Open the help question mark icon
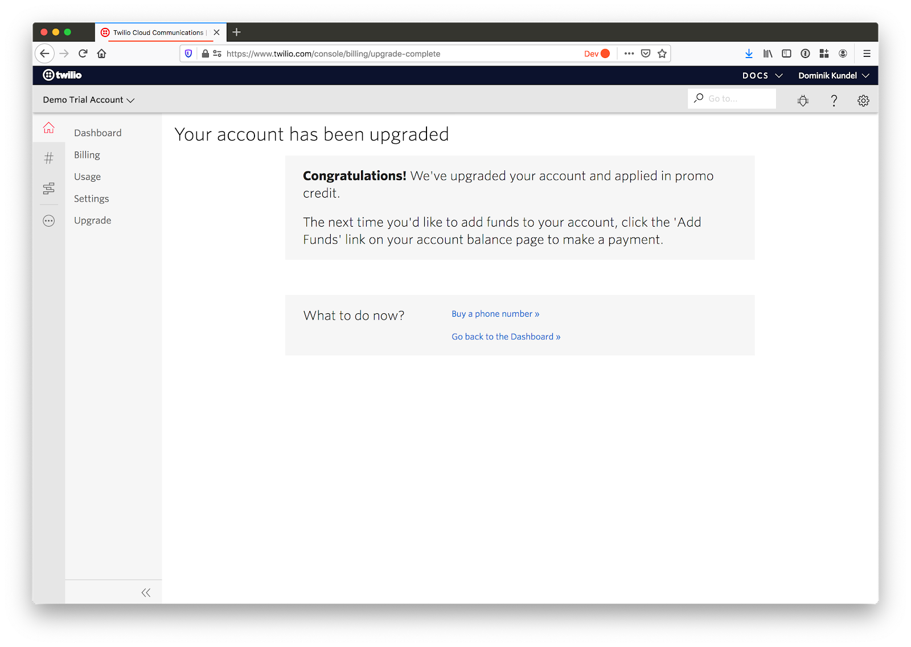911x647 pixels. 834,101
